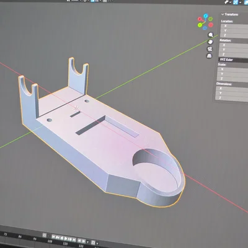Click the Location X field
Viewport: 248px width, 248px height.
coord(234,26)
